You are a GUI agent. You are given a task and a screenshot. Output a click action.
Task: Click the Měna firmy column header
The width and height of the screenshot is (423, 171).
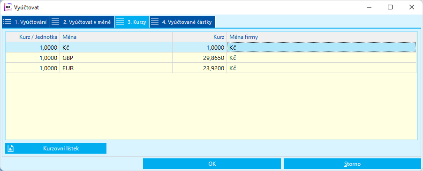point(322,37)
